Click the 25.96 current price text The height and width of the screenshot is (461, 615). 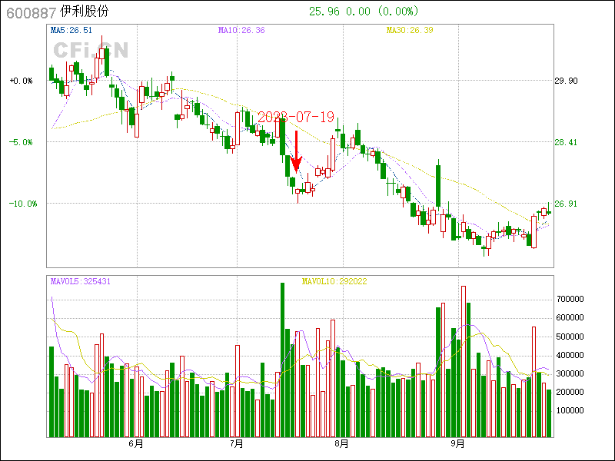[x=324, y=12]
